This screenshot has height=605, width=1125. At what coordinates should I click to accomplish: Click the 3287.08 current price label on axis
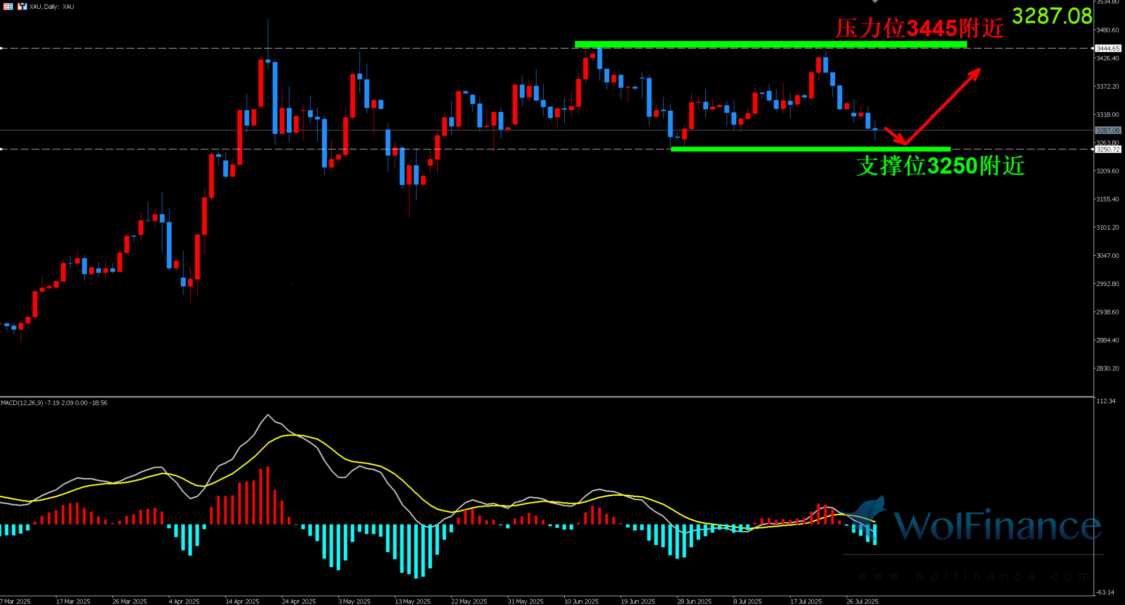click(x=1108, y=130)
